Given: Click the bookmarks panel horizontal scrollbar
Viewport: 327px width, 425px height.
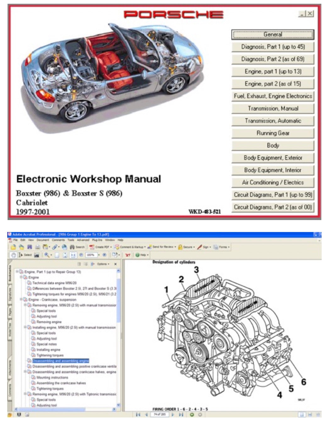Looking at the screenshot, I should [65, 409].
